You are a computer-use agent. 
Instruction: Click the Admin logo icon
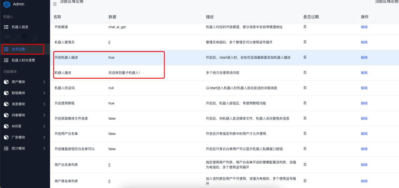7,4
